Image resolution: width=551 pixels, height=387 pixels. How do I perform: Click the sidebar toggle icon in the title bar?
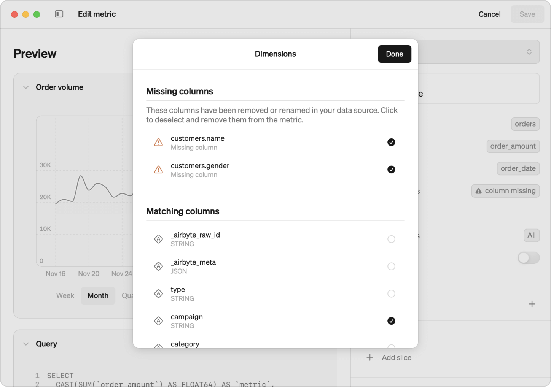59,14
